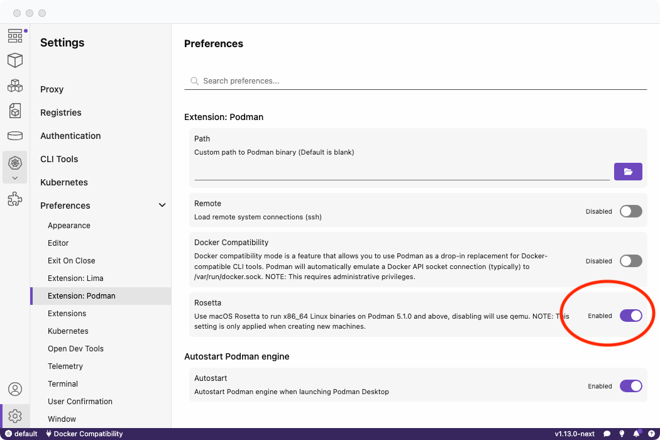Open the Dashboard icon in the sidebar
Viewport: 660px width, 440px height.
[15, 36]
